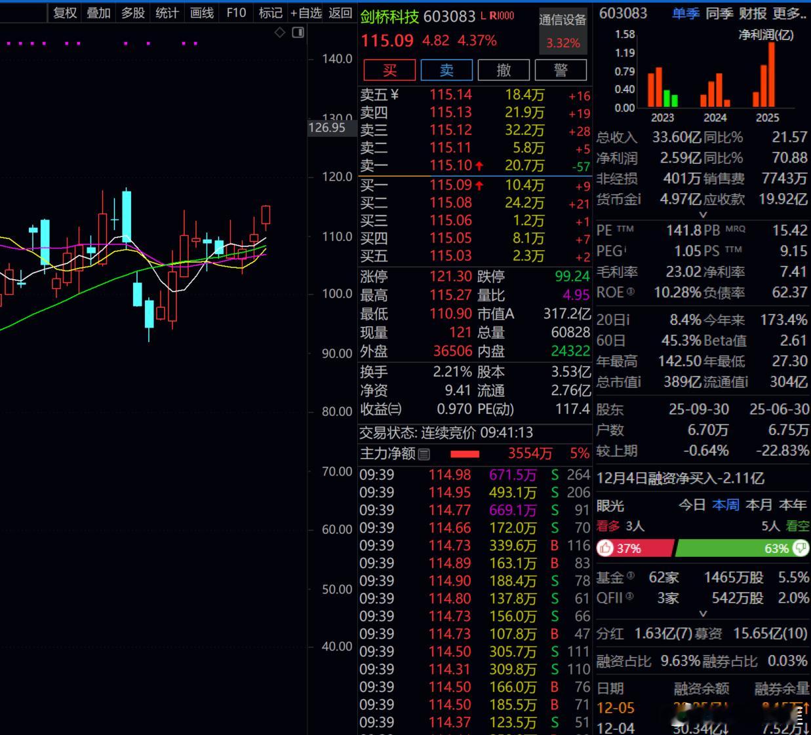This screenshot has height=735, width=811.
Task: Click the trade tick with amount 671.5万
Action: (x=475, y=475)
